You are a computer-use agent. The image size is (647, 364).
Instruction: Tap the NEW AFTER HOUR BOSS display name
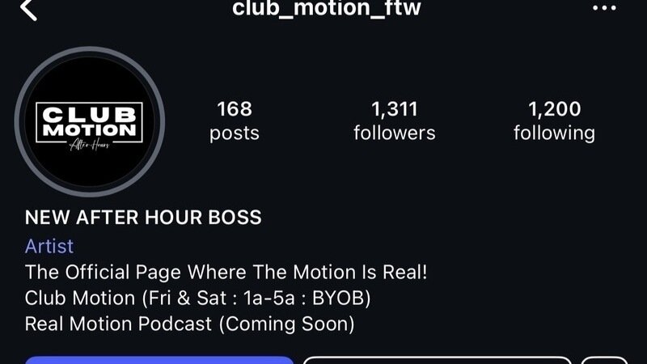[143, 218]
